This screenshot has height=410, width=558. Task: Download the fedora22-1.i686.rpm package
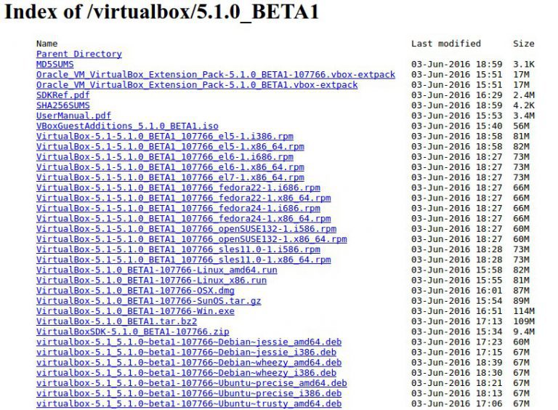pos(178,188)
